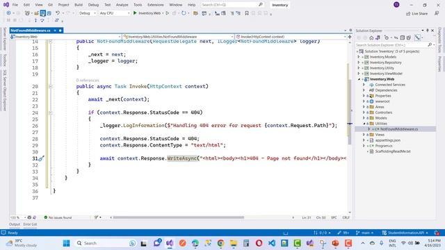Select appsettings.json in Solution Explorer
This screenshot has height=250, width=445.
388,140
